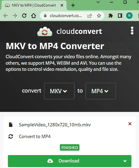
Task: Remove SampleVideo file with red X
Action: pos(130,124)
